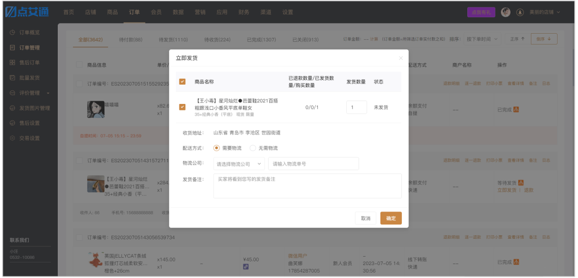The width and height of the screenshot is (578, 278).
Task: Click orange icon beside 已完成 in JELLYCAT order
Action: click(x=516, y=262)
